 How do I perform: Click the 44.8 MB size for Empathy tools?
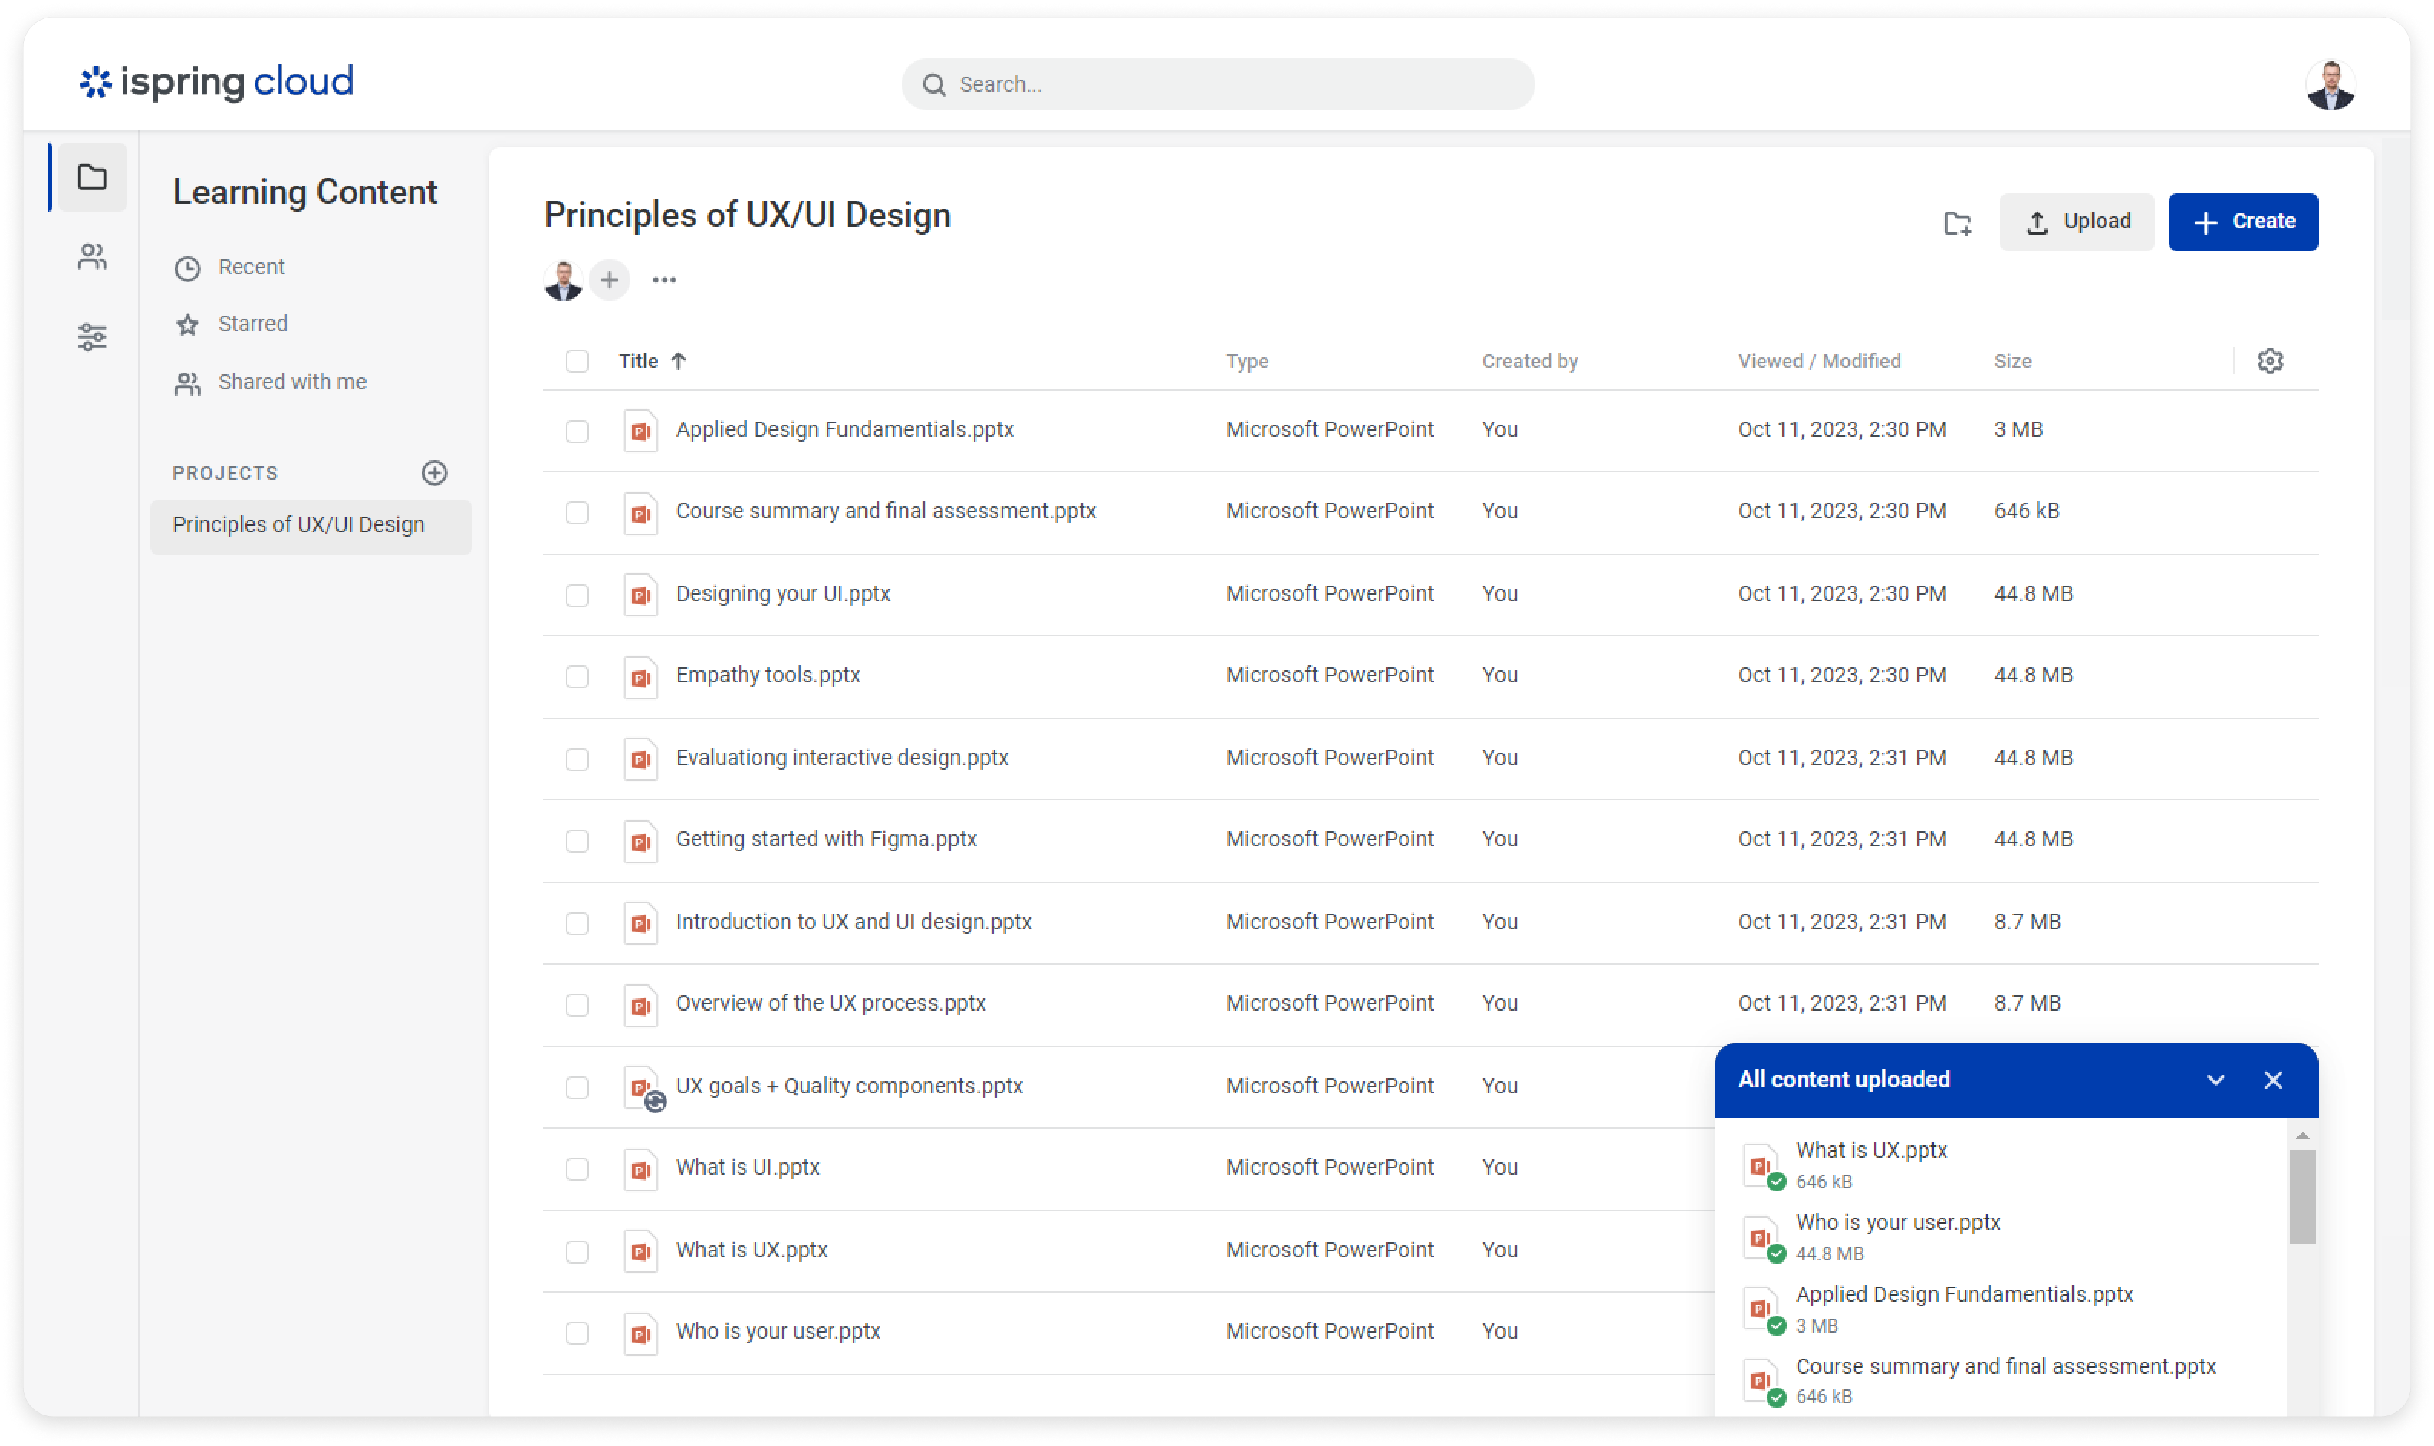pyautogui.click(x=2033, y=675)
